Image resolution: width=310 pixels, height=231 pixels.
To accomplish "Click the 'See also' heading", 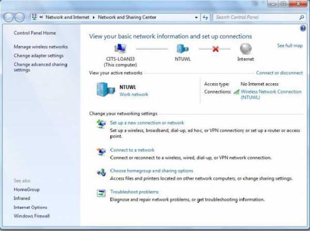I will (x=22, y=180).
